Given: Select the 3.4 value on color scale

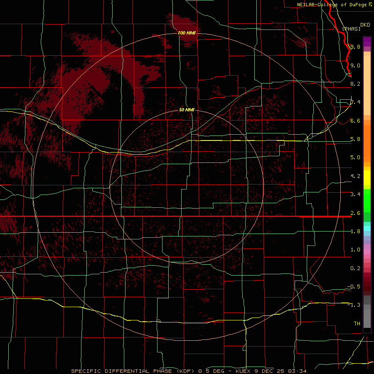Looking at the screenshot, I should pyautogui.click(x=355, y=194).
